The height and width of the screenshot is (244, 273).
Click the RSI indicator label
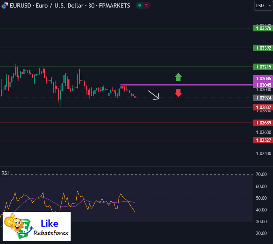[x=5, y=173]
